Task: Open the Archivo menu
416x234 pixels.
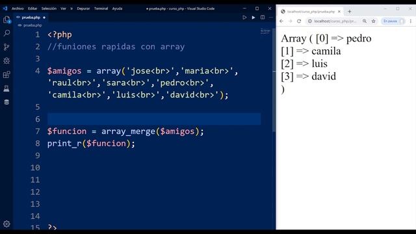Action: 18,8
